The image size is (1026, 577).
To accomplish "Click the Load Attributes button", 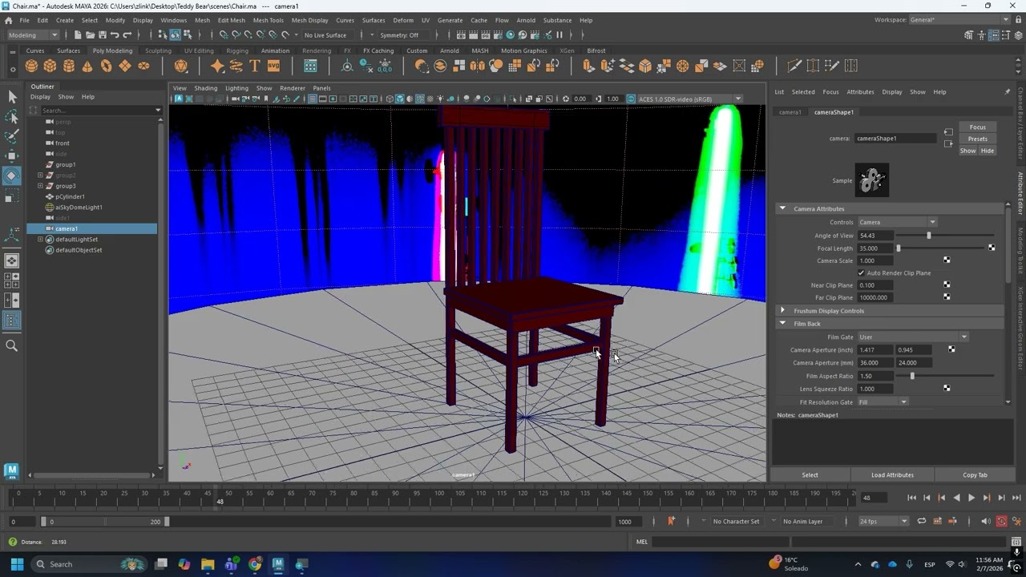I will 892,475.
